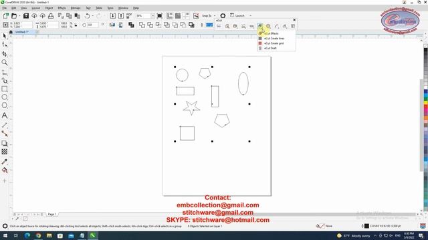The image size is (428, 240).
Task: Click the Welcome screen home icon
Action: 11,32
